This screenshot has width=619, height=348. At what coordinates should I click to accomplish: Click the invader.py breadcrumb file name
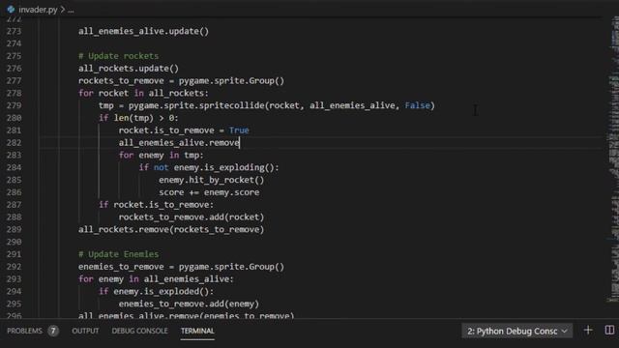[x=38, y=10]
